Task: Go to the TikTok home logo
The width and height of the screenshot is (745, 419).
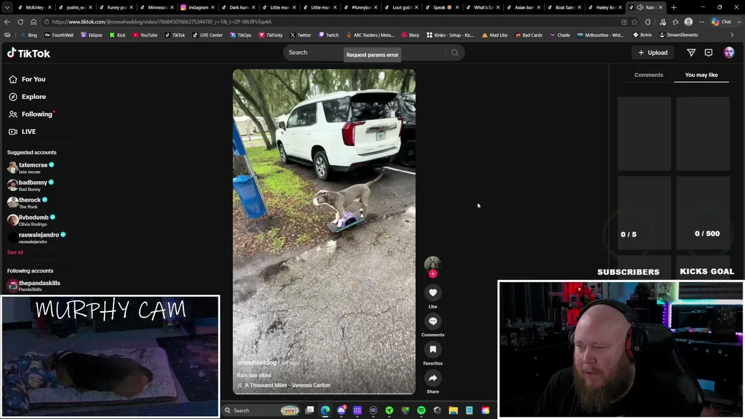Action: click(29, 54)
